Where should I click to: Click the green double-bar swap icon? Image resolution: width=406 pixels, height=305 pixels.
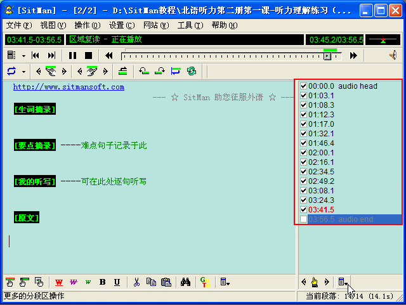pos(122,71)
